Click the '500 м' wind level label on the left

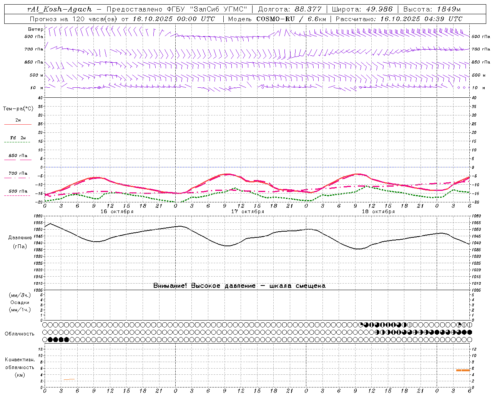[37, 75]
